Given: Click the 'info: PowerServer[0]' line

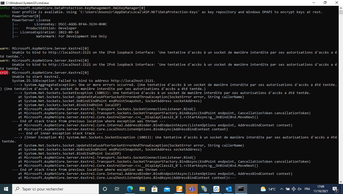Looking at the screenshot, I should coord(20,16).
